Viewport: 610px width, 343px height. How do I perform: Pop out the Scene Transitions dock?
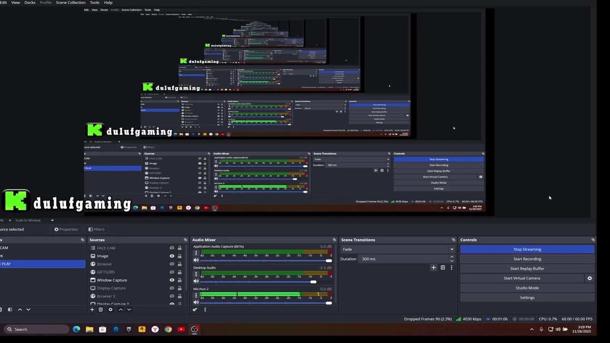coord(453,240)
